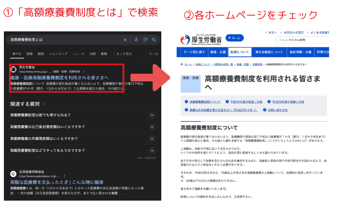Switch to the 画像 search tab

[29, 54]
